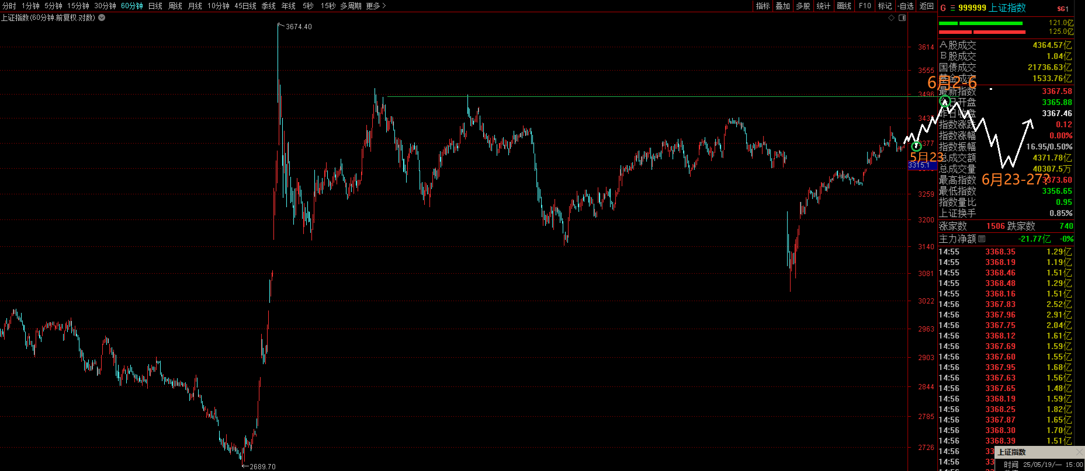The width and height of the screenshot is (1085, 471).
Task: Click the 叠加 overlay button
Action: pos(783,6)
